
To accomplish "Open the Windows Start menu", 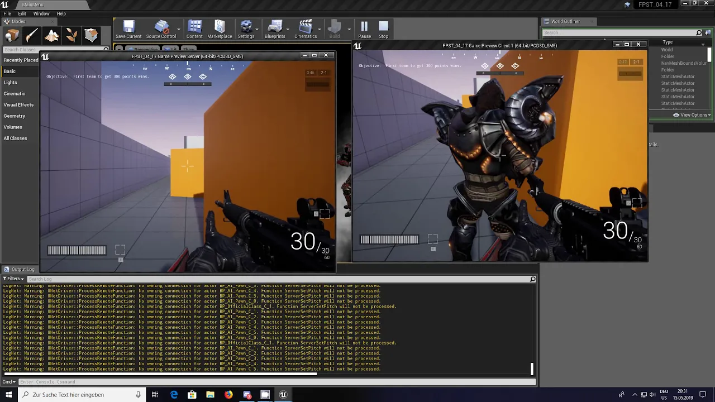I will pos(8,395).
